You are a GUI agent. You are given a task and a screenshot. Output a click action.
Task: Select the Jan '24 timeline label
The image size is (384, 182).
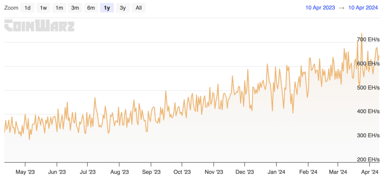click(277, 172)
